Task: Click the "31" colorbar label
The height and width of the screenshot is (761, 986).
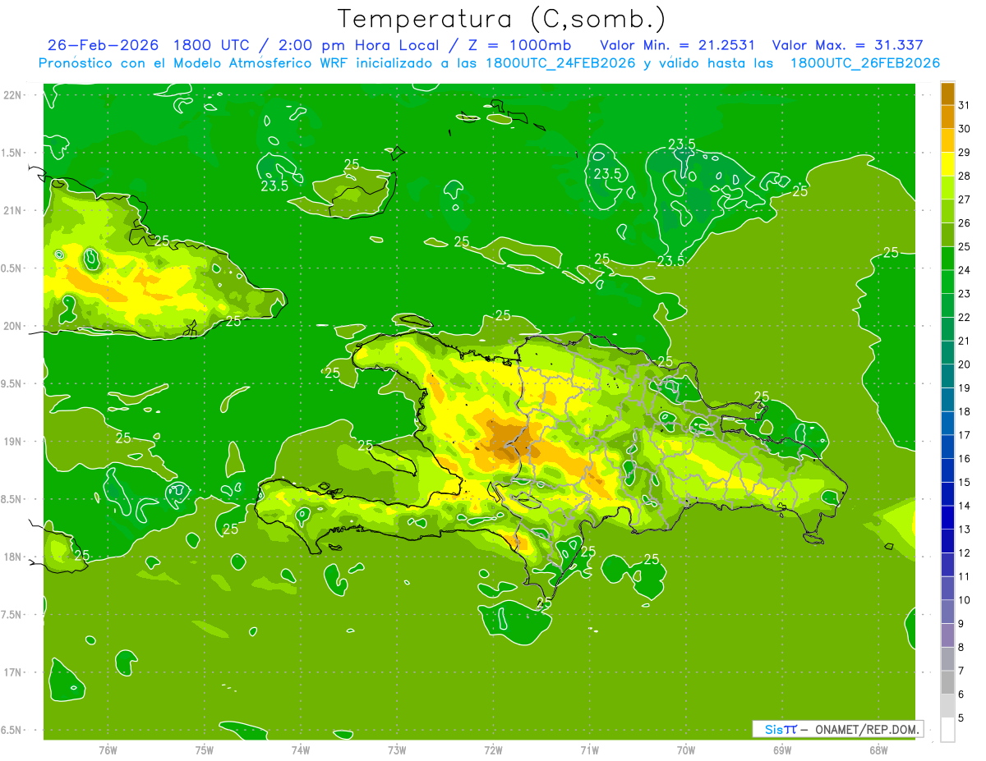Action: [x=965, y=105]
